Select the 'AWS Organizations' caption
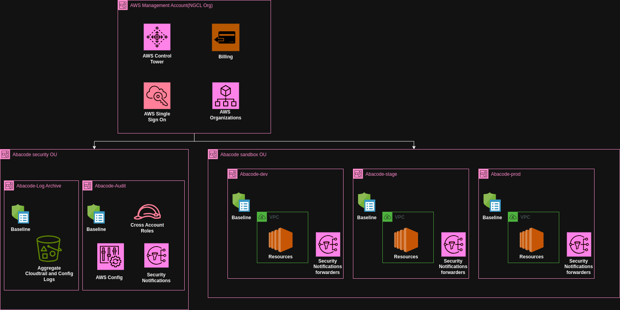This screenshot has height=310, width=620. point(225,115)
